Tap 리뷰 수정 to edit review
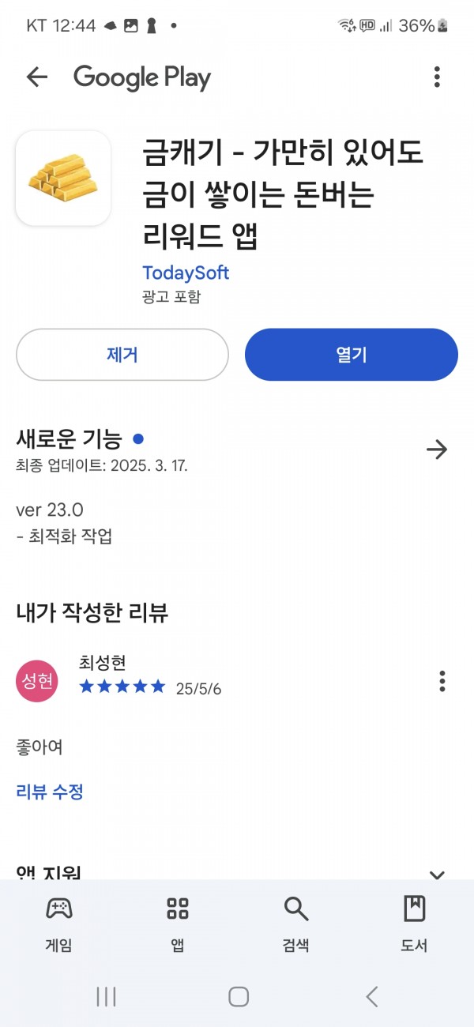This screenshot has width=474, height=1027. 50,792
